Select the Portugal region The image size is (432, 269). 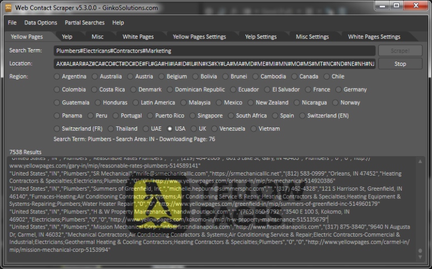[127, 116]
